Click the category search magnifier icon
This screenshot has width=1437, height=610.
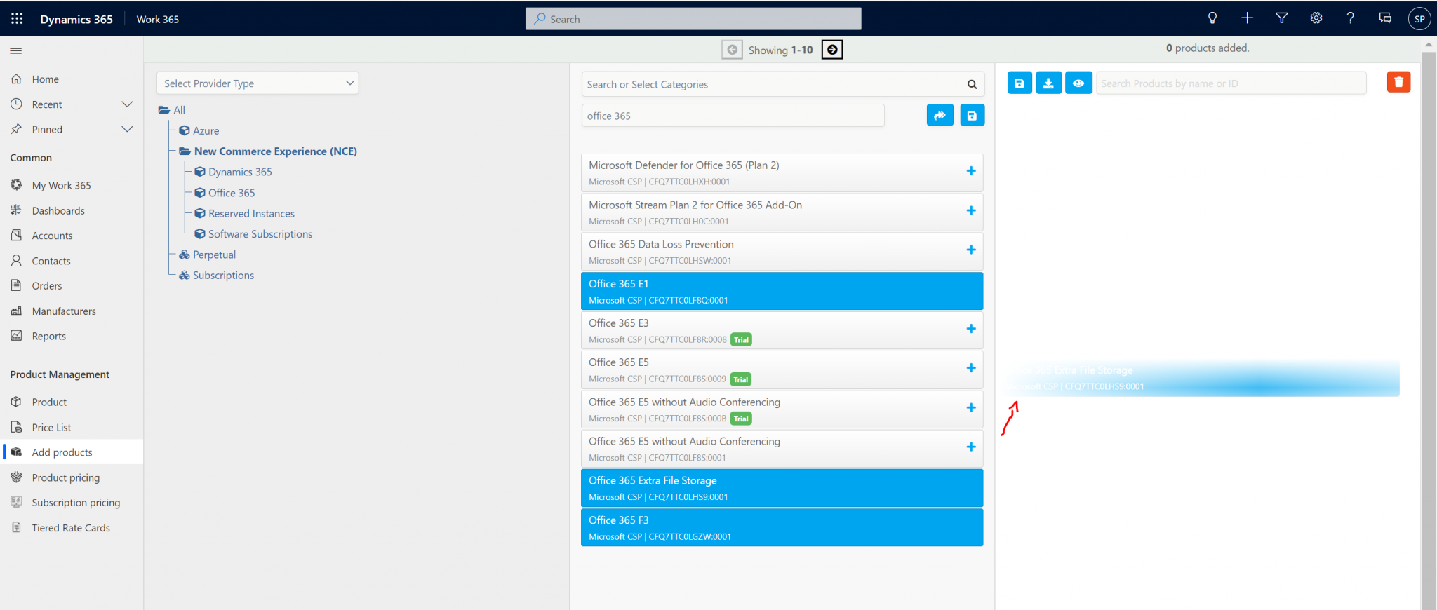click(972, 84)
